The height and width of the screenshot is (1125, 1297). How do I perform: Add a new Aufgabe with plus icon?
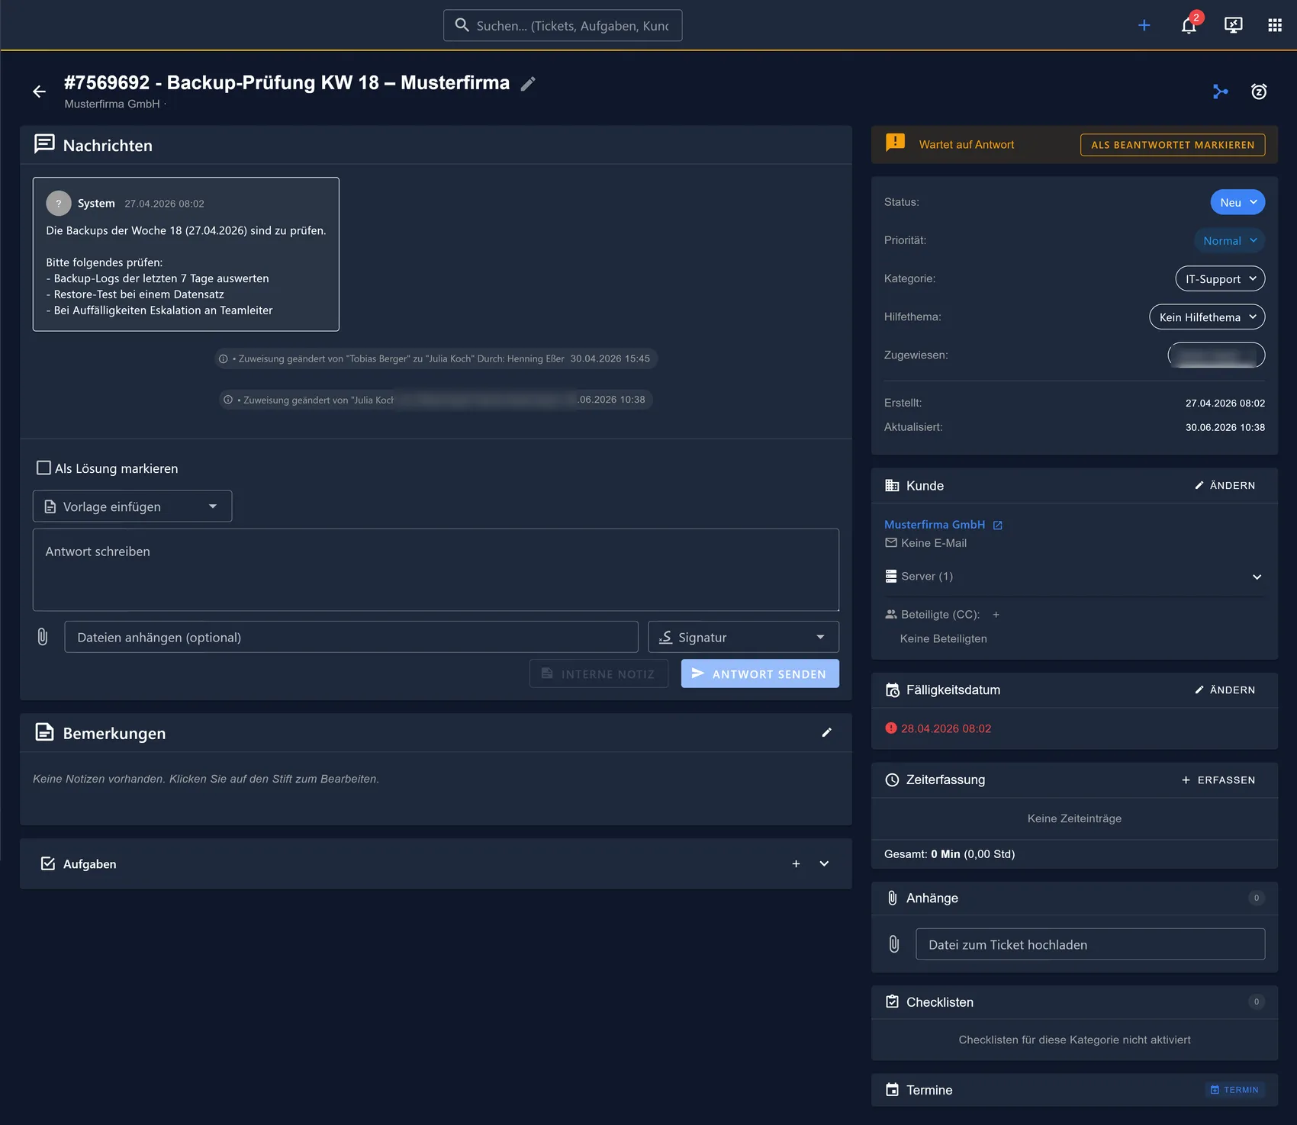796,864
